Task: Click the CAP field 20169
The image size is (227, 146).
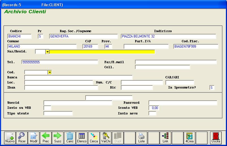Action: tap(90, 47)
